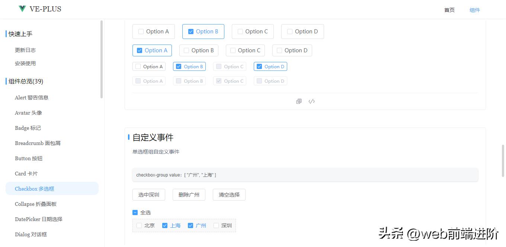This screenshot has height=247, width=506.
Task: Click the 清空选择 button
Action: (229, 194)
